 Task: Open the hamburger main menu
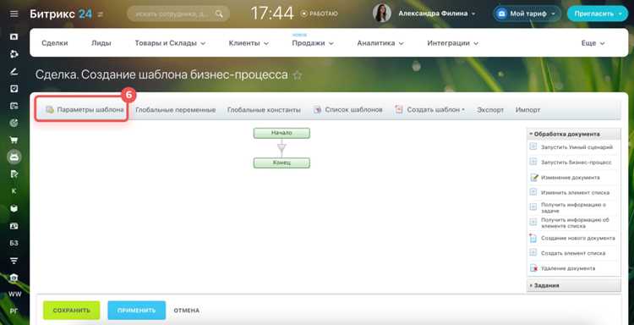[x=14, y=14]
